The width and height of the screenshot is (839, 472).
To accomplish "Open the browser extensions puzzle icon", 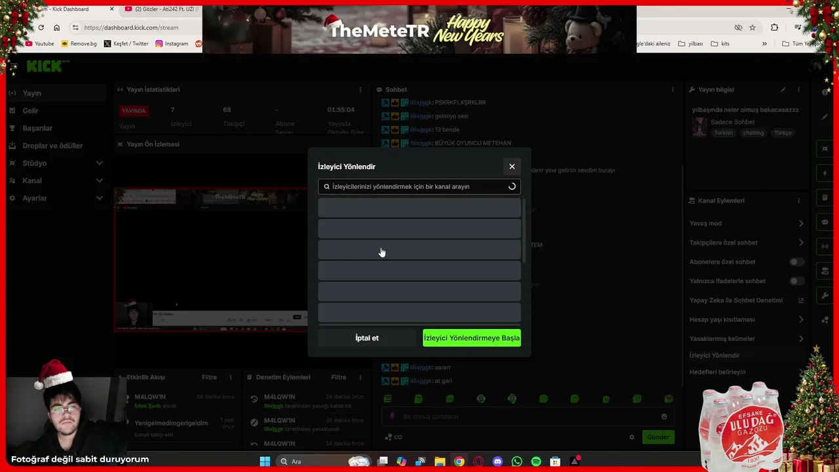I will tap(775, 28).
